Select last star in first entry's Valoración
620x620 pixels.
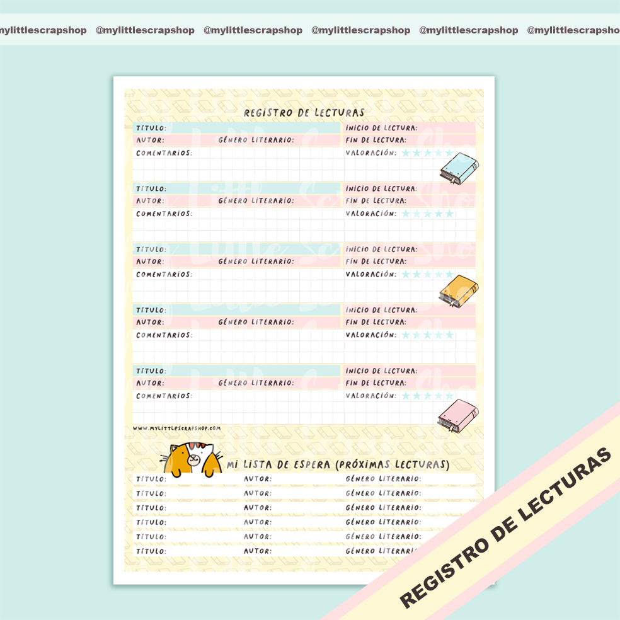(449, 153)
